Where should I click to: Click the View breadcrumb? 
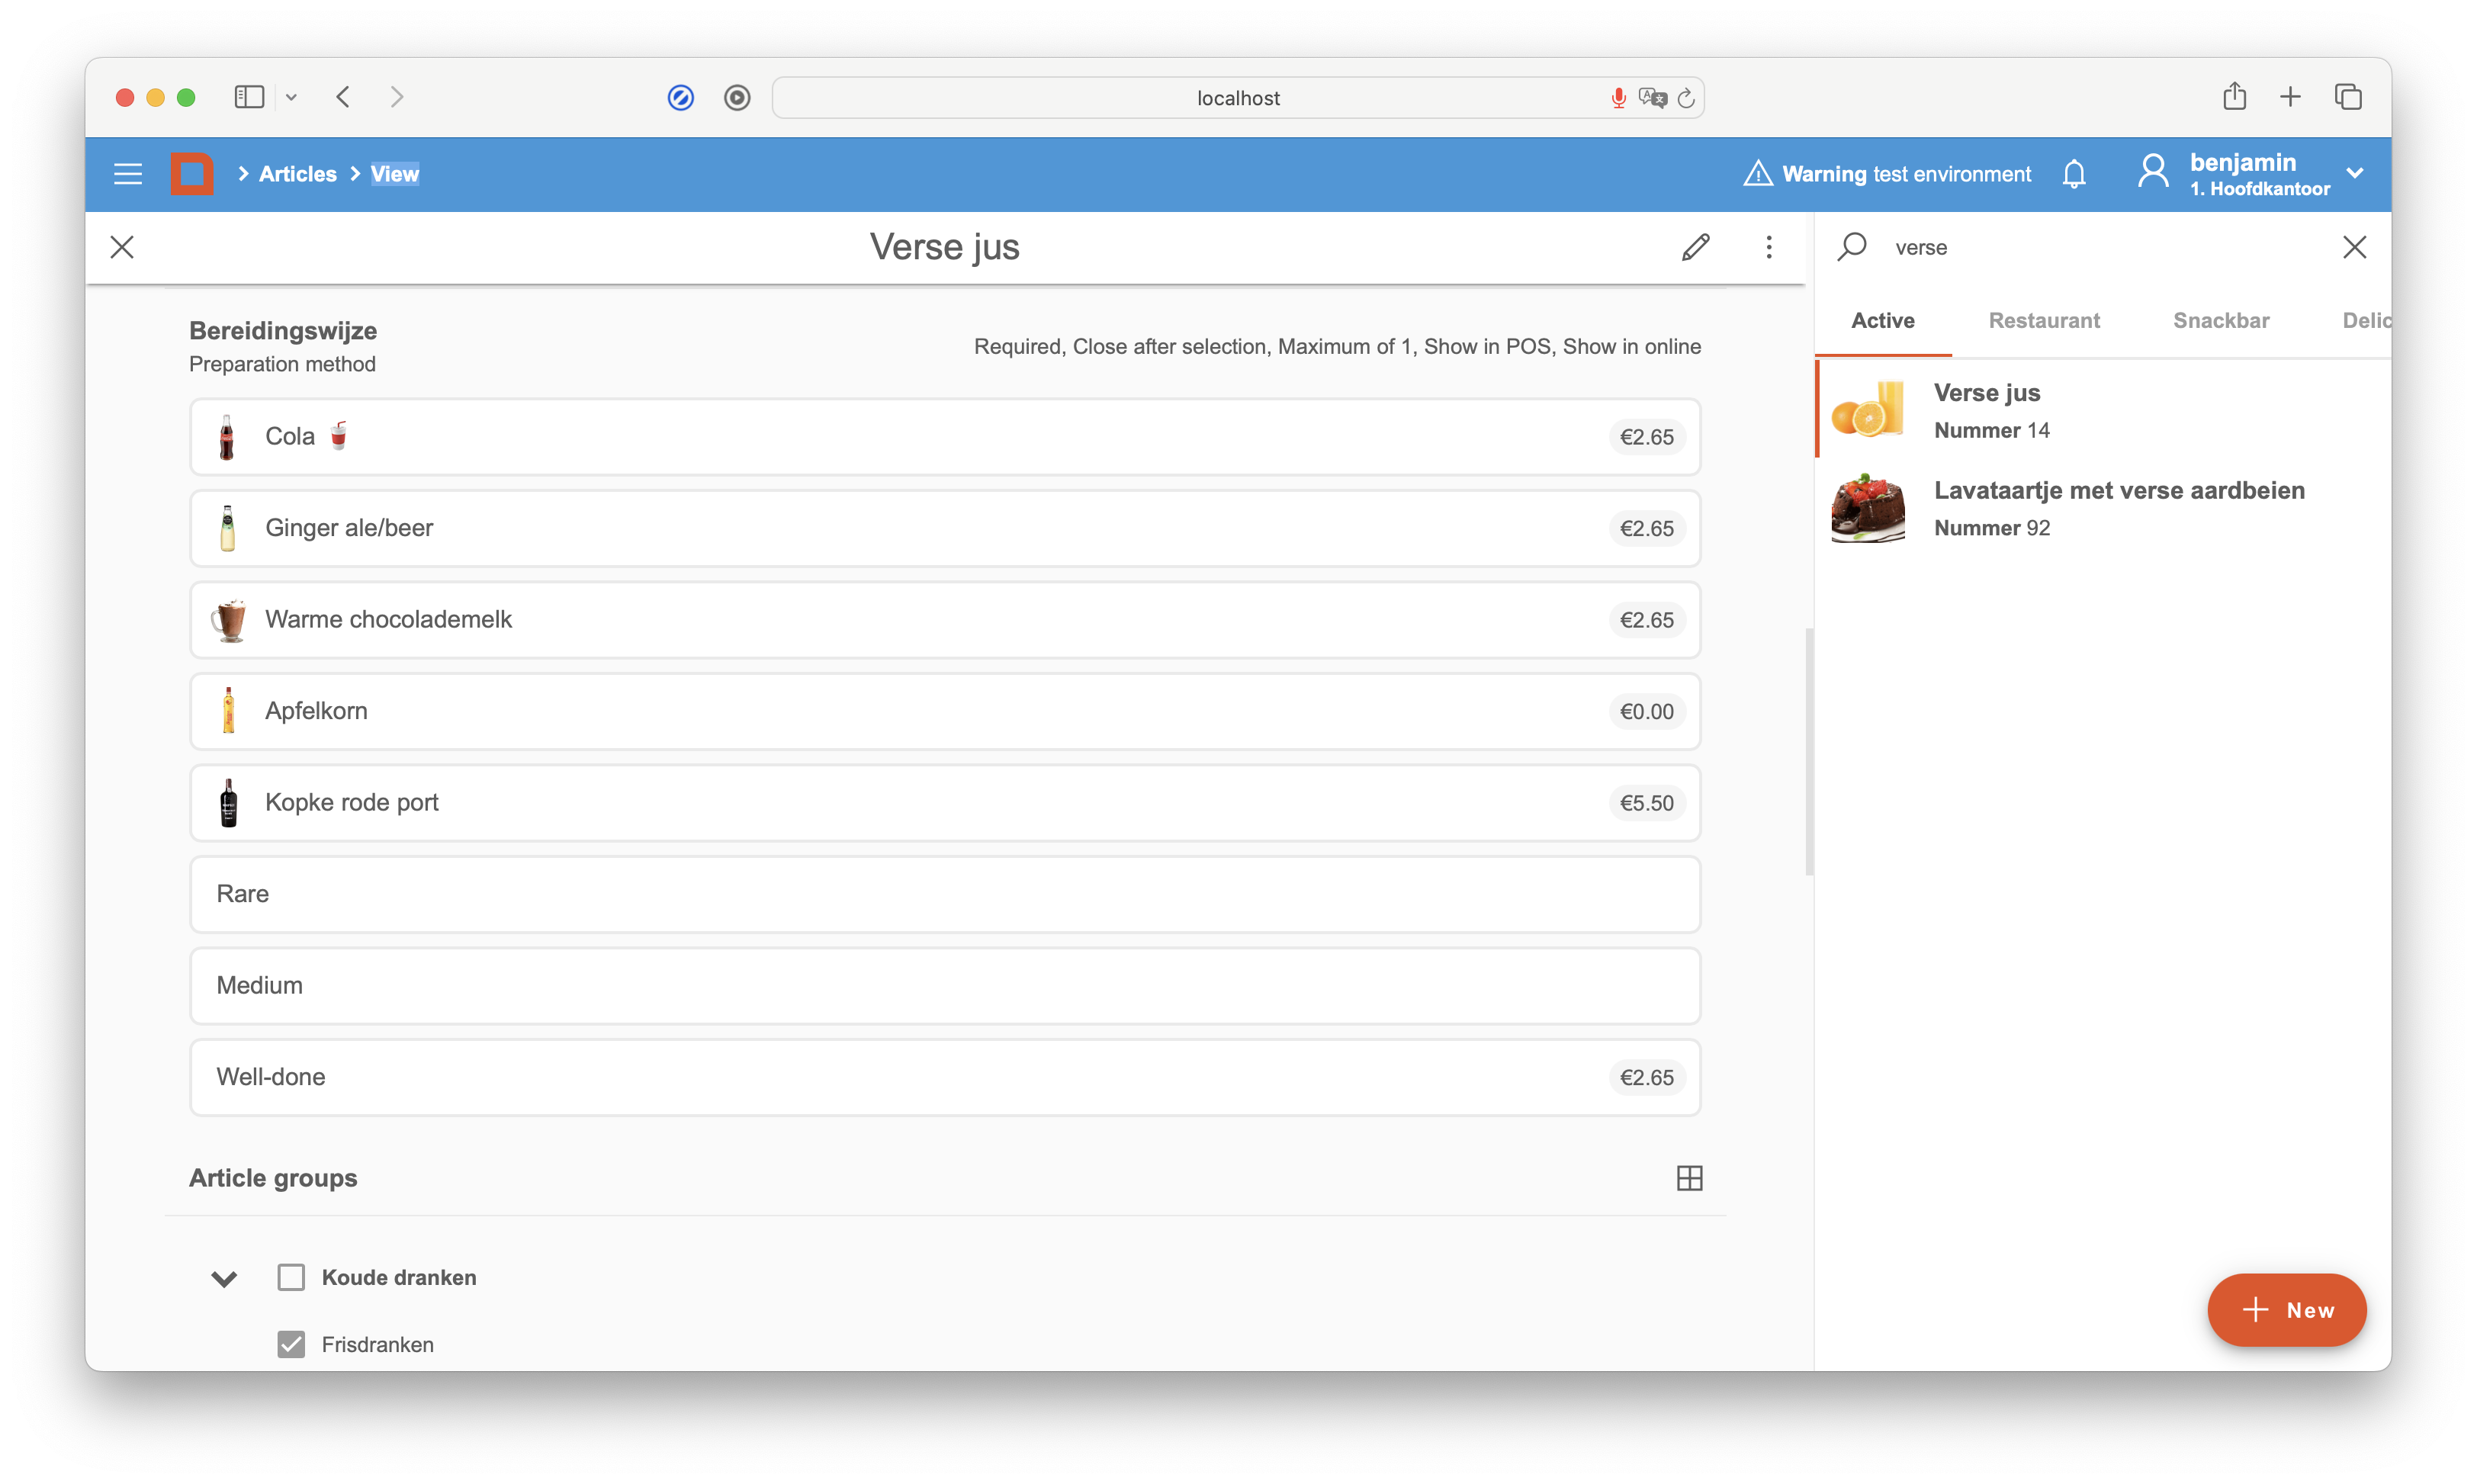coord(395,174)
